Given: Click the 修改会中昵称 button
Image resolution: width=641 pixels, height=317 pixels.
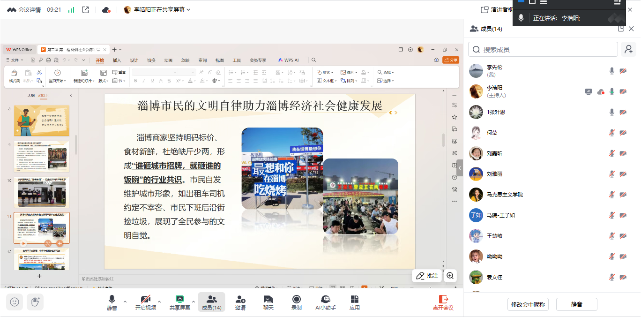Looking at the screenshot, I should click(528, 304).
